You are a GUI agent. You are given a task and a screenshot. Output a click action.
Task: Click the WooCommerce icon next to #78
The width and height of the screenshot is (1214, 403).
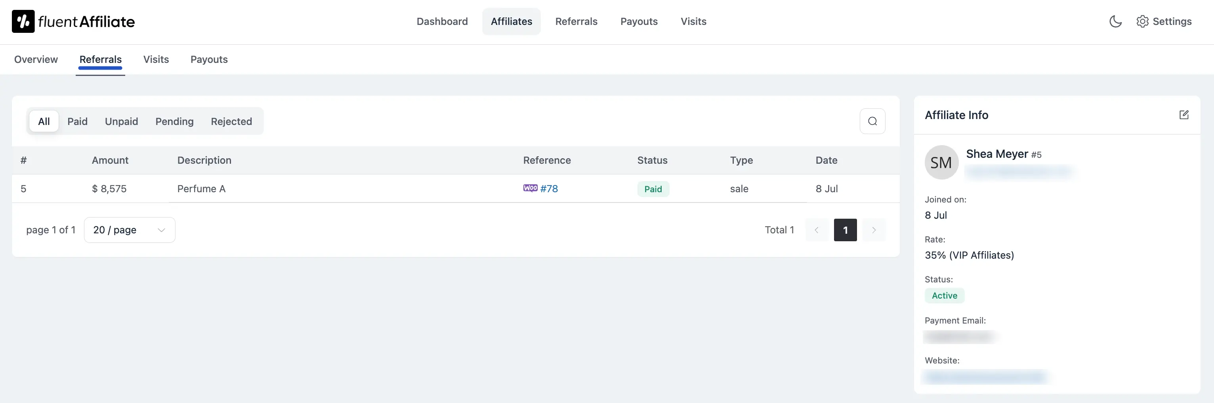click(x=530, y=188)
